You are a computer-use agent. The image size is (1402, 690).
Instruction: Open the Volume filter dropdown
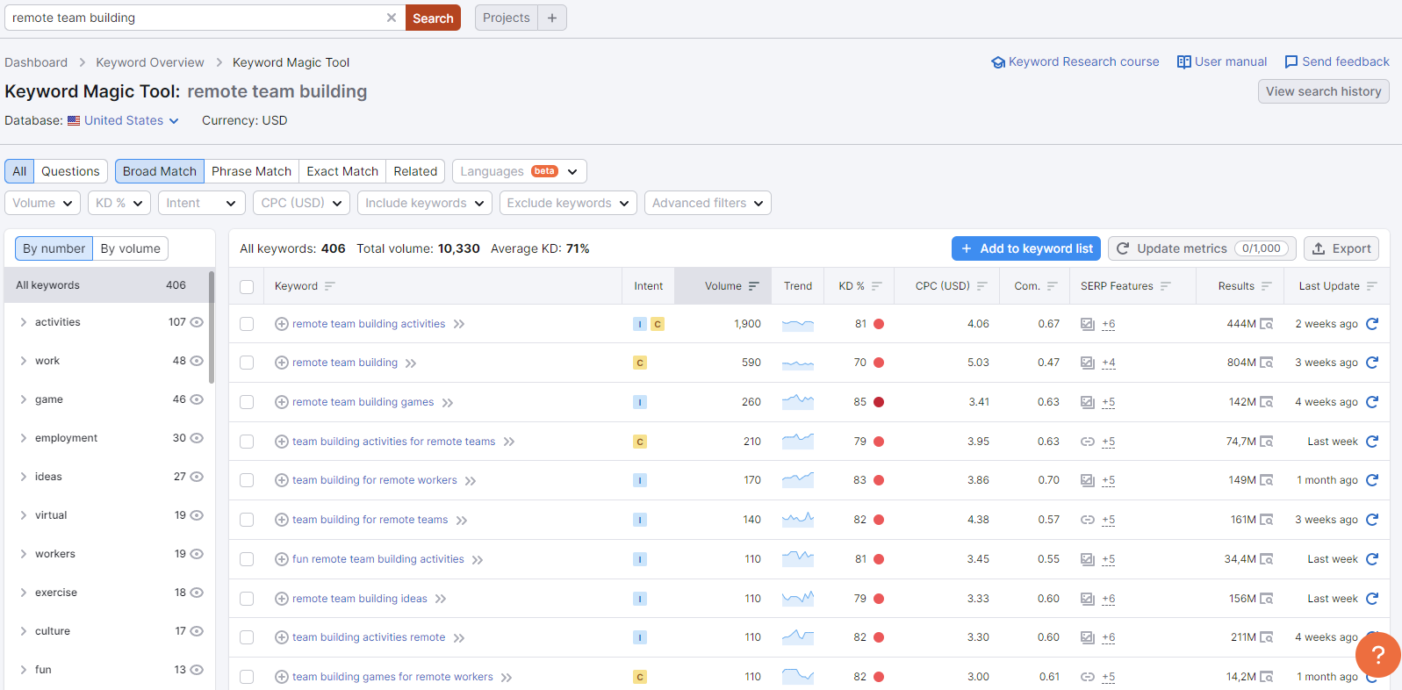(x=43, y=203)
